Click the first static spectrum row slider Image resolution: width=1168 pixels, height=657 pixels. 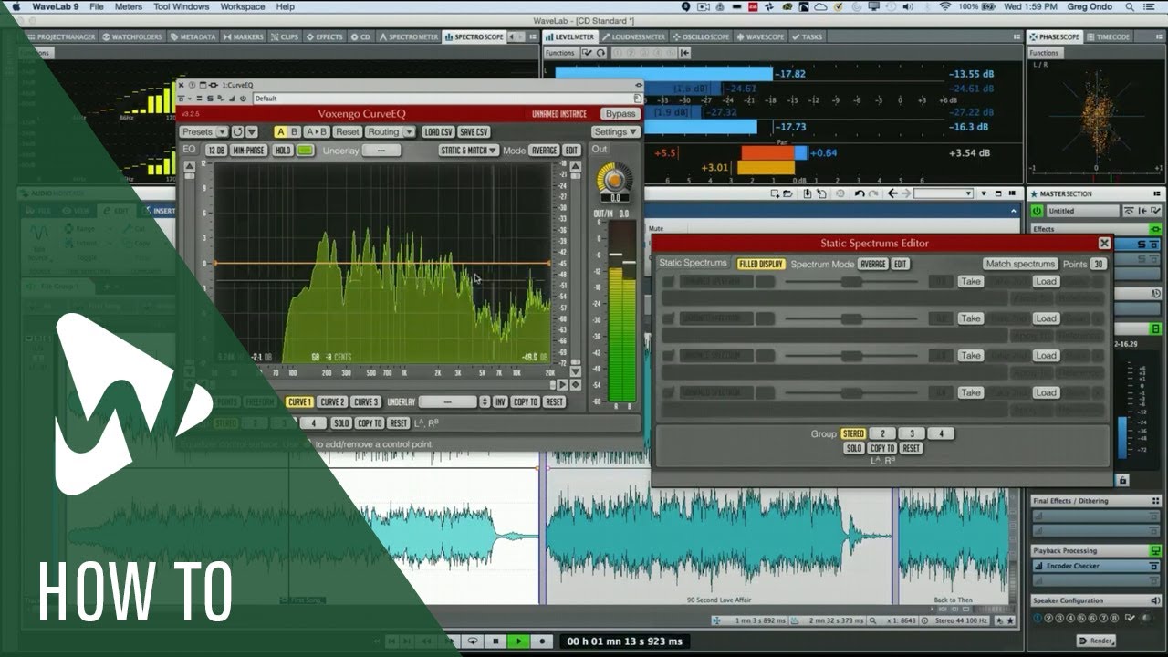852,282
